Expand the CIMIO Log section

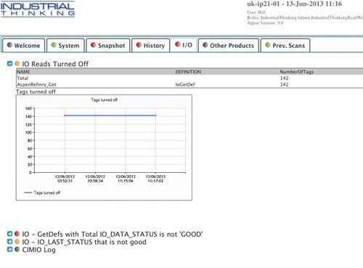(9, 249)
